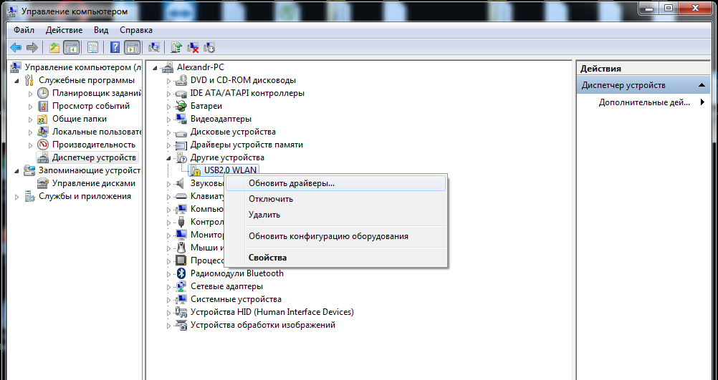Click the Properties toolbar icon
Image resolution: width=718 pixels, height=380 pixels.
(x=92, y=48)
